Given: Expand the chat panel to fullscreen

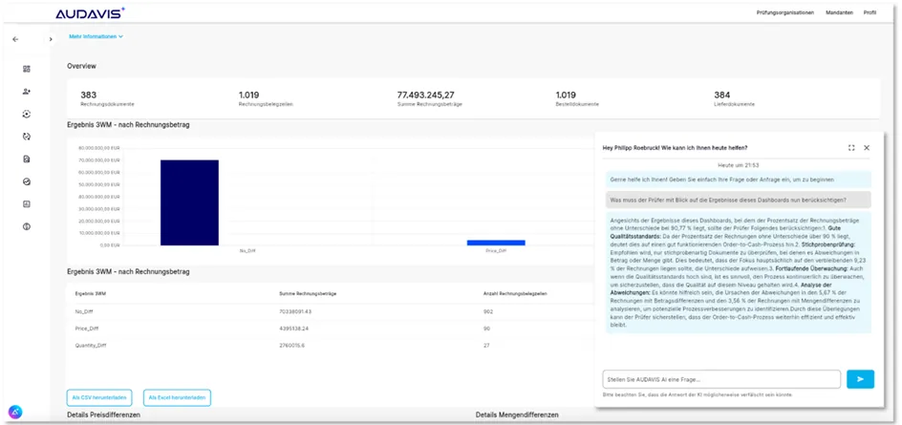Looking at the screenshot, I should 851,148.
